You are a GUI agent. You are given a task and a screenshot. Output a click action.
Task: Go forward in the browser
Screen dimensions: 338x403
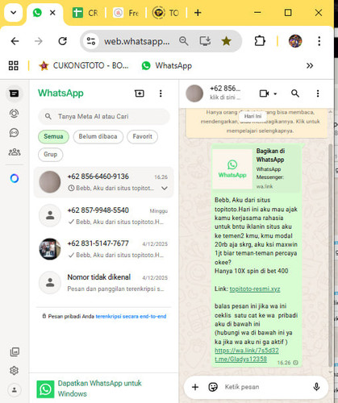[x=39, y=41]
